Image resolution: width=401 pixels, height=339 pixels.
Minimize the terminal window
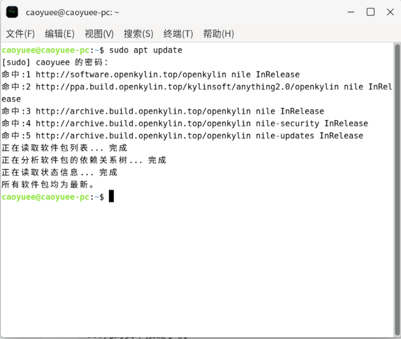pyautogui.click(x=350, y=12)
